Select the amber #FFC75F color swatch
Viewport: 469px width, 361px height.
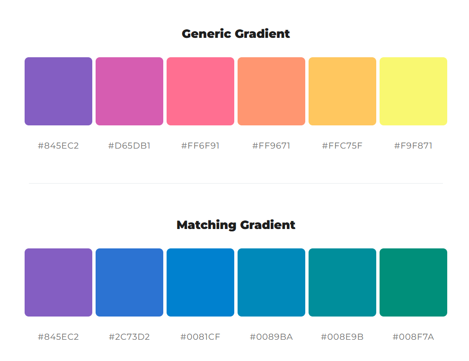click(x=342, y=91)
